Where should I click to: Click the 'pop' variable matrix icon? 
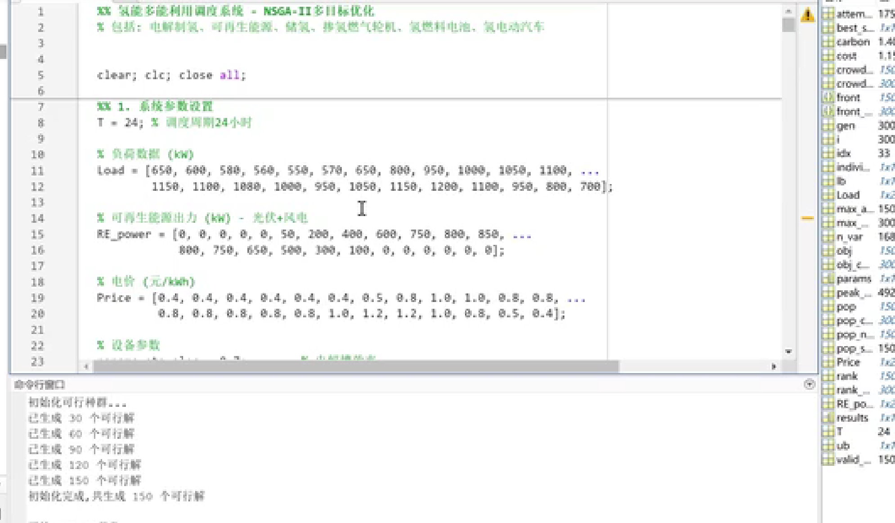point(828,307)
